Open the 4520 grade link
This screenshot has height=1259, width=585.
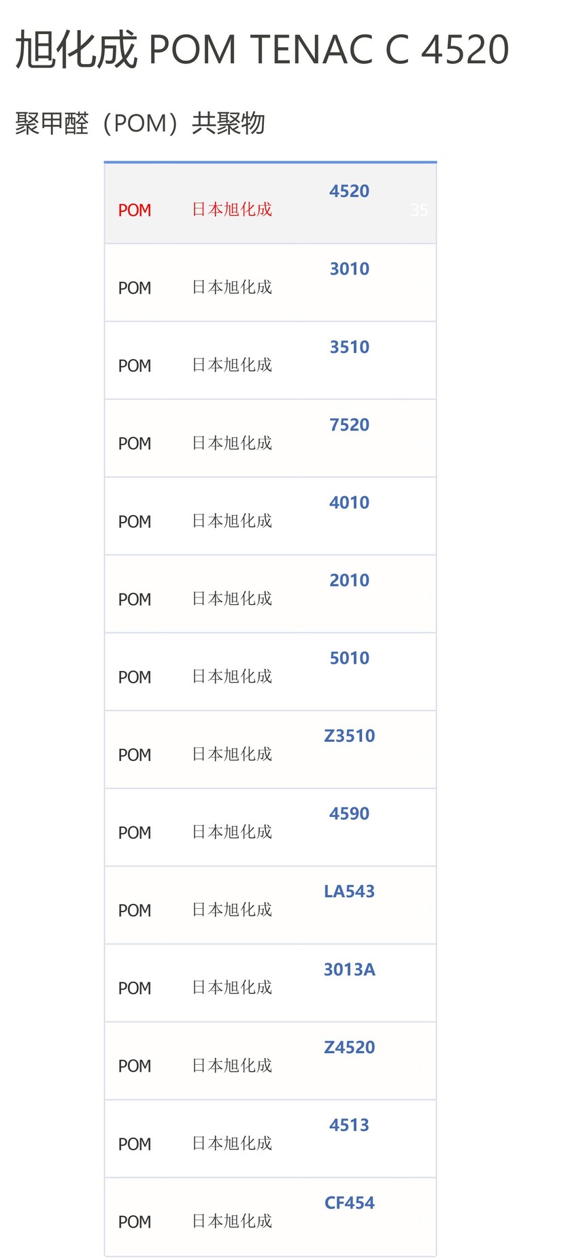(x=349, y=191)
